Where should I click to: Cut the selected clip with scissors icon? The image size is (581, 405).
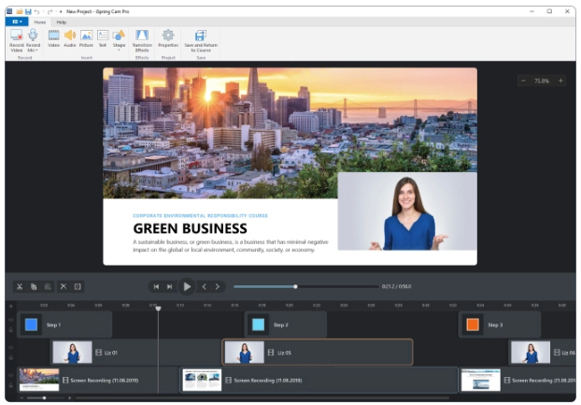tap(20, 287)
